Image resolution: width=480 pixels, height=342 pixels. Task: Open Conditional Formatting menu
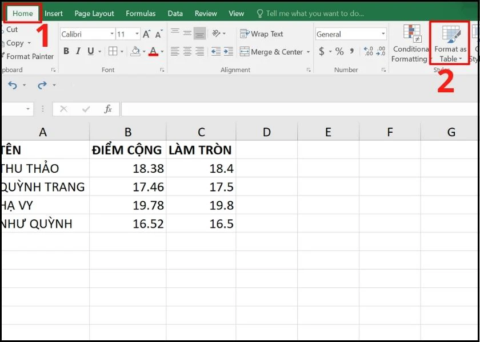411,43
